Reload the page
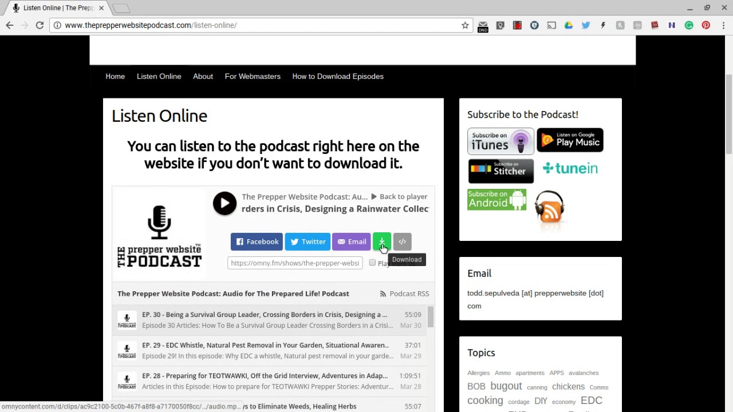733x412 pixels. (40, 25)
